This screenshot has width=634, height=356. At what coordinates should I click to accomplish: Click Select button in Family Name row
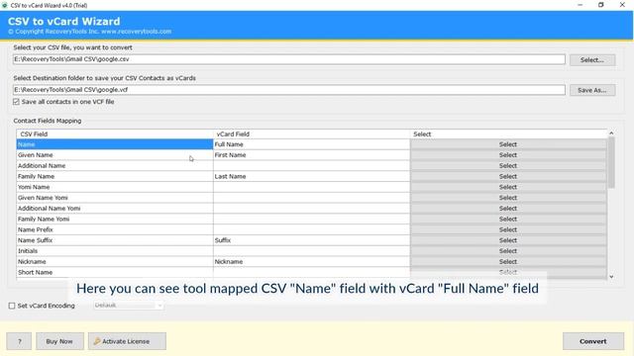[508, 176]
